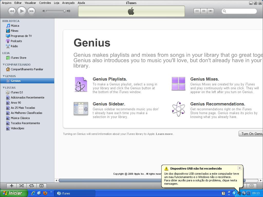This screenshot has width=263, height=197.
Task: Click the Genius Mixes purple squares icon
Action: tap(179, 84)
